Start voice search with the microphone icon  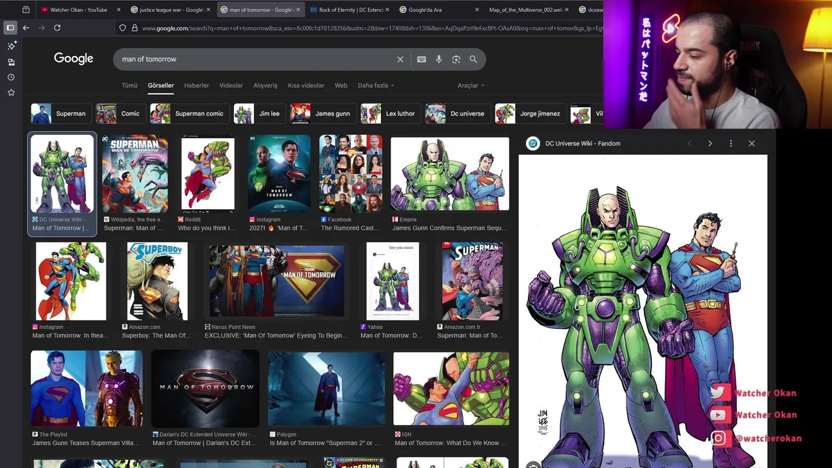tap(439, 59)
